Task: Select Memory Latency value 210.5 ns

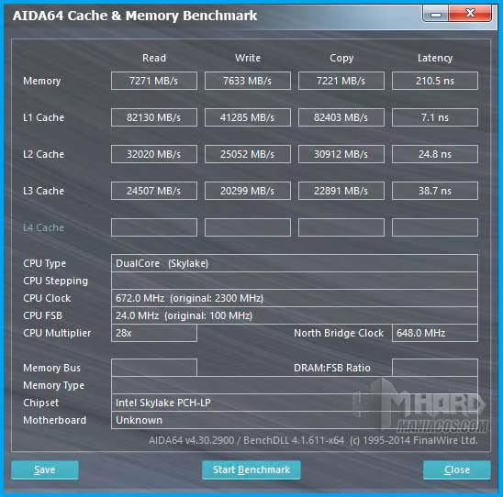Action: pos(435,81)
